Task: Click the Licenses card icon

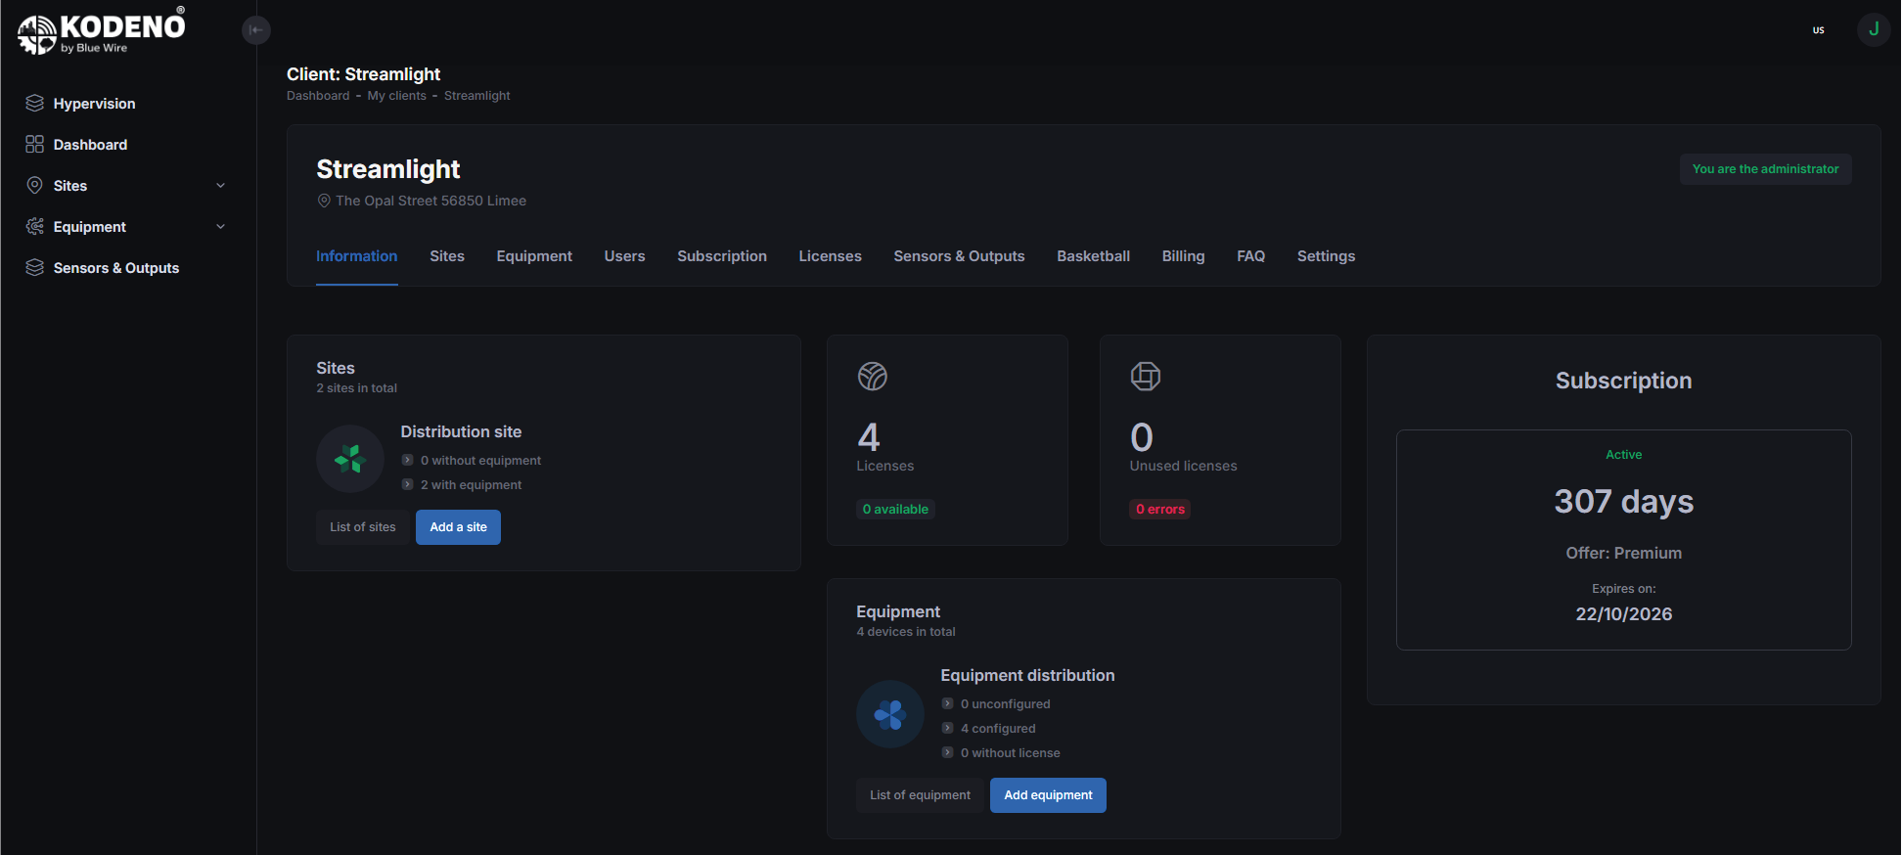Action: coord(872,377)
